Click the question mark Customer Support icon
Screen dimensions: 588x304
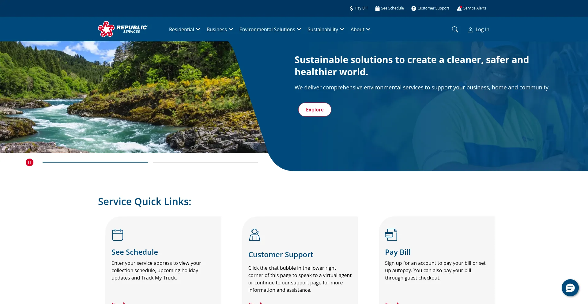pos(414,8)
